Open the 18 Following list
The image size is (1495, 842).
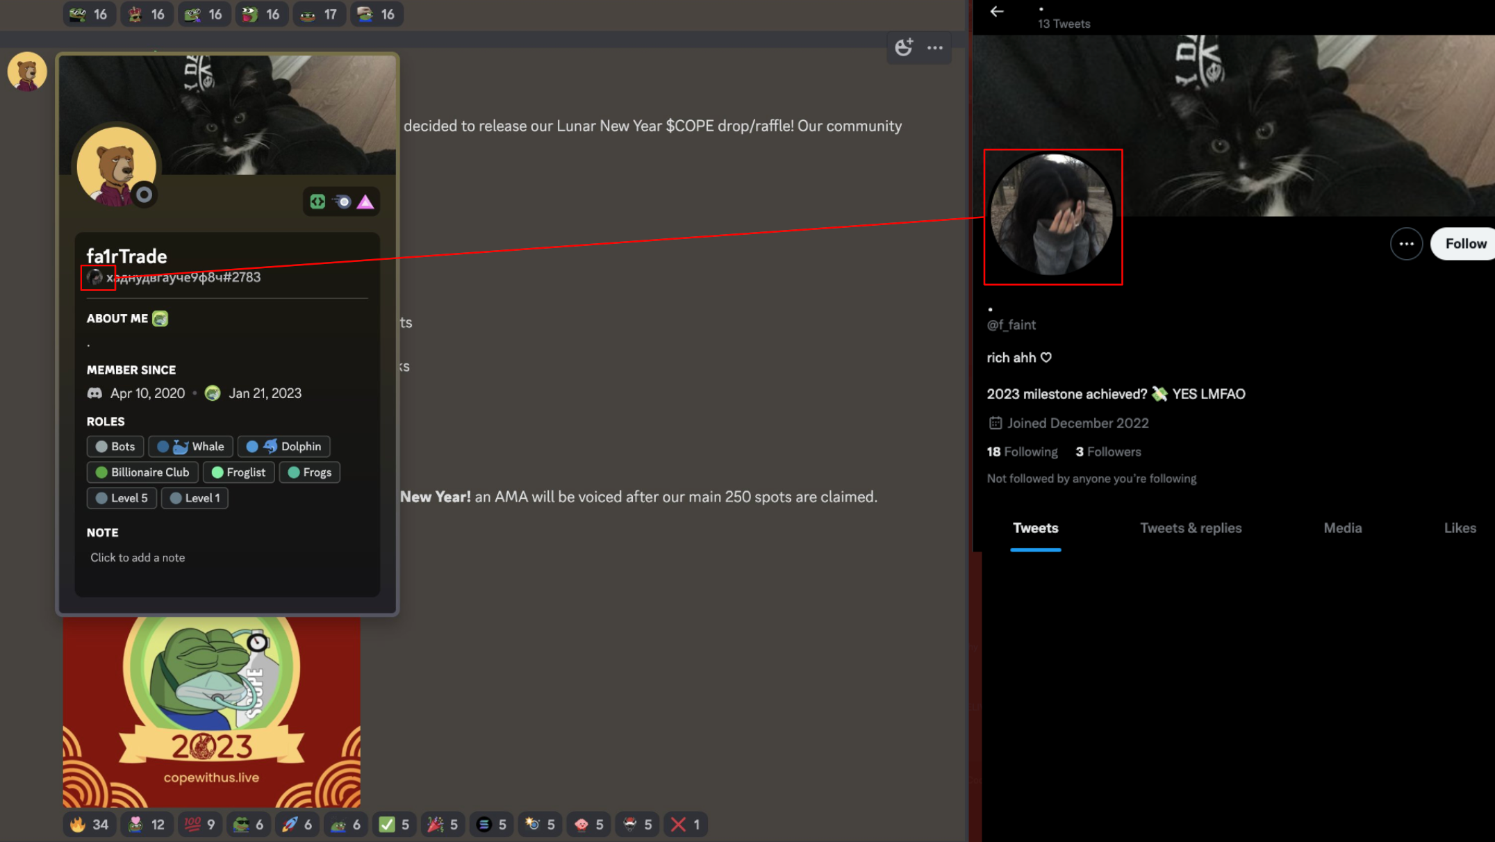[1022, 452]
